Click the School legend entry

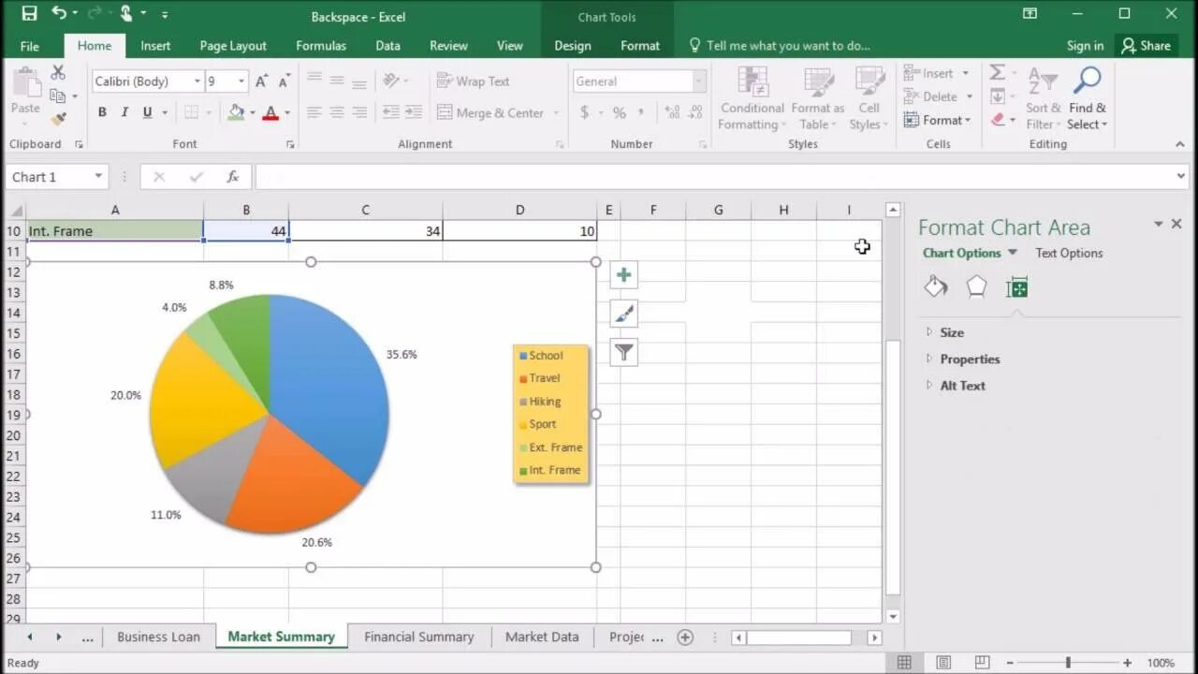[541, 356]
